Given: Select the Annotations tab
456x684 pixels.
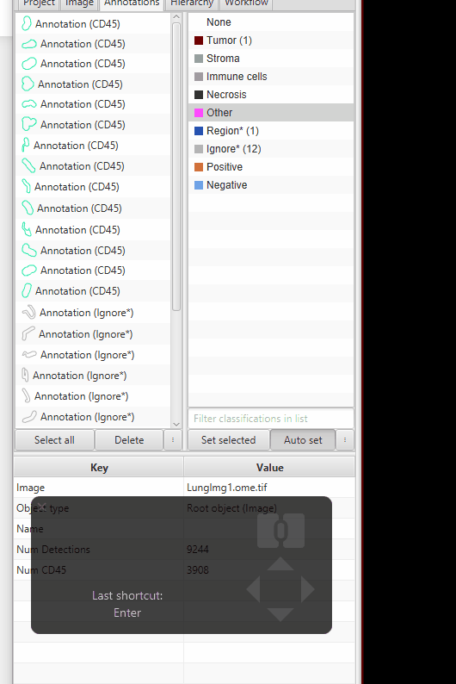Looking at the screenshot, I should point(132,3).
